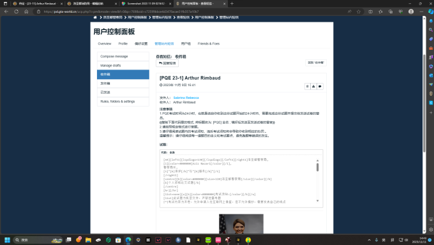Click sender link Sabrina Rebecca
Screen dimensions: 434x245
point(186,98)
